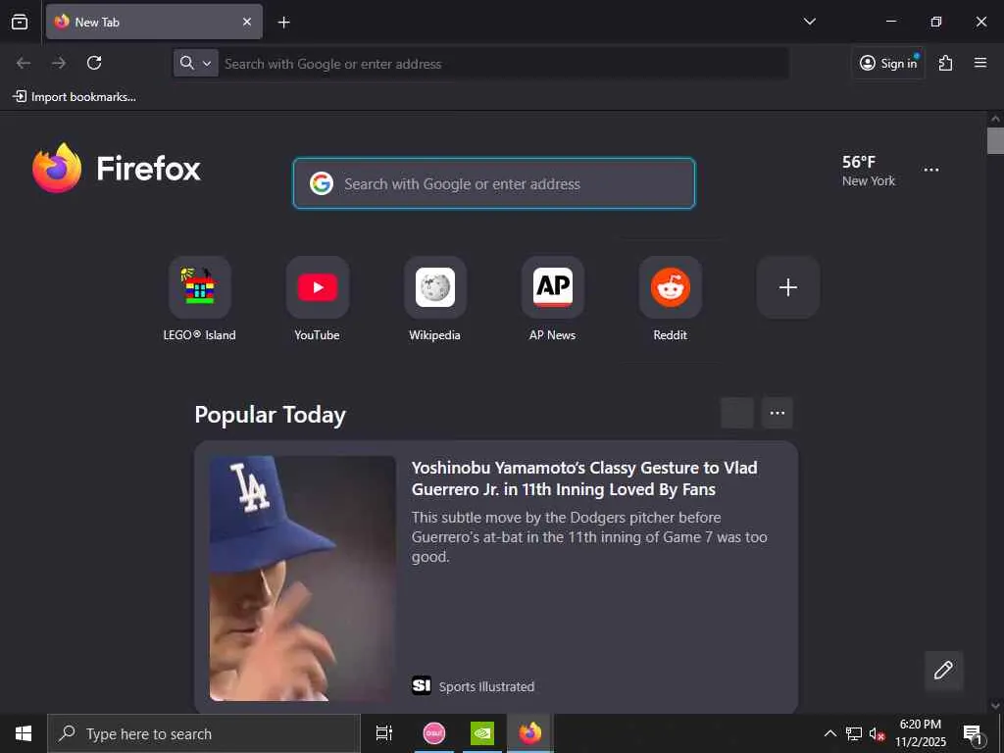Open the YouTube shortcut tile

click(x=318, y=300)
